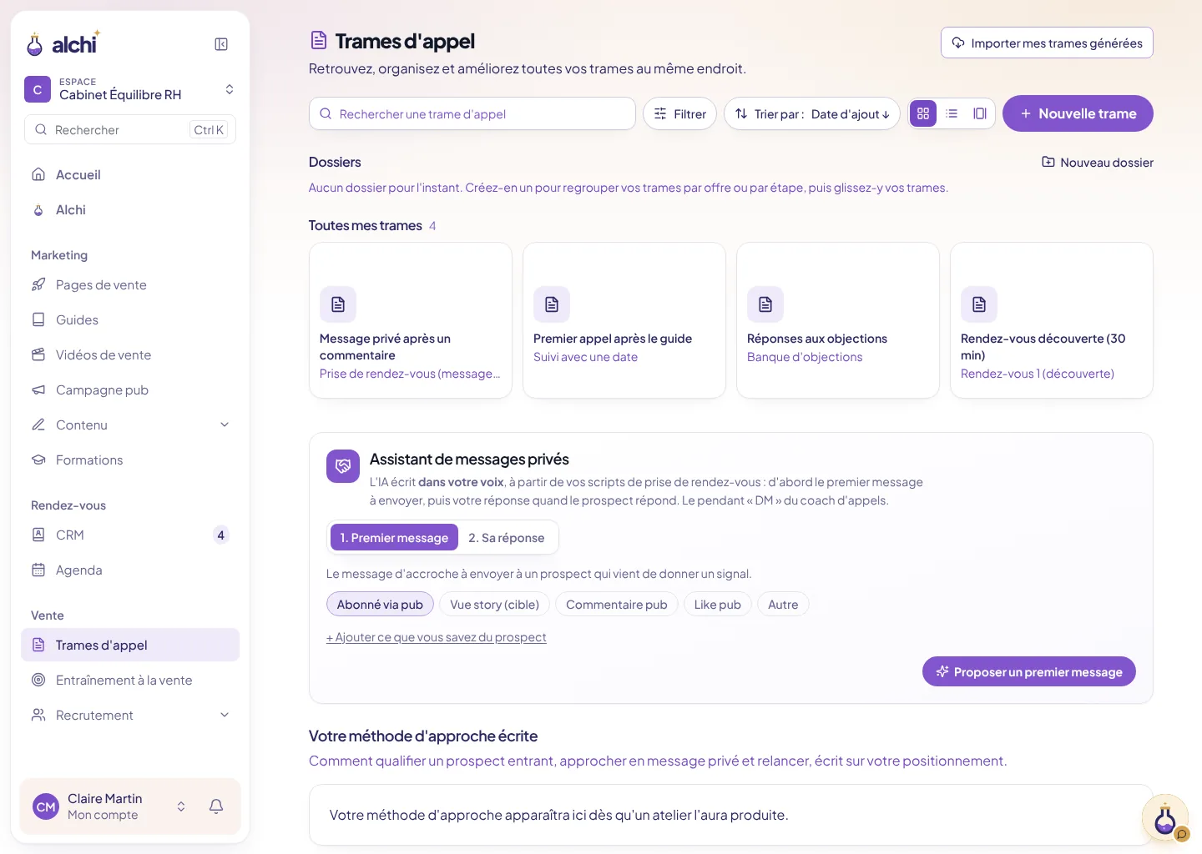Select the 1. Premier message tab
This screenshot has width=1202, height=854.
pyautogui.click(x=394, y=537)
